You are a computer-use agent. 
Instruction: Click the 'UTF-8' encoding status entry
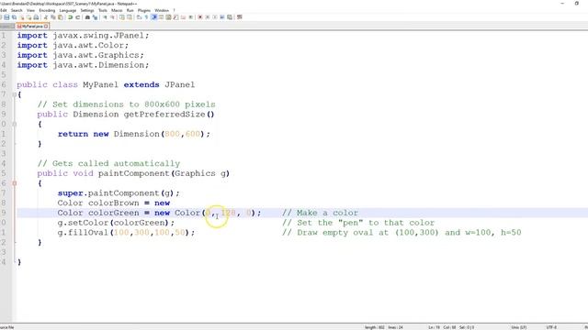coord(551,327)
